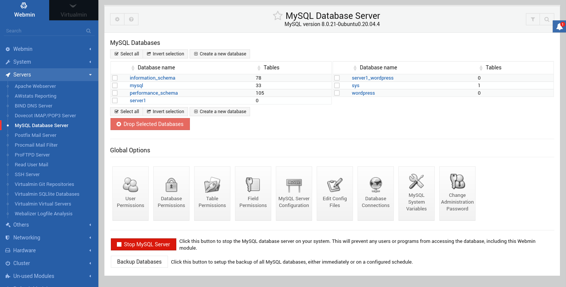The image size is (566, 287).
Task: Sort left table by Database name arrows
Action: point(133,68)
